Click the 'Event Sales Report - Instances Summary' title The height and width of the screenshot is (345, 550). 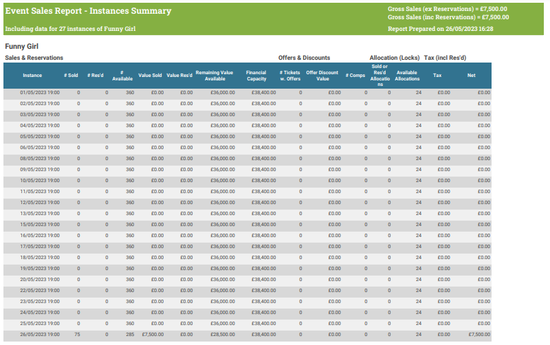pos(88,11)
